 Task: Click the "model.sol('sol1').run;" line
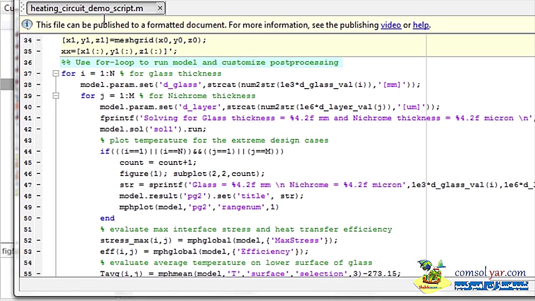pyautogui.click(x=153, y=129)
